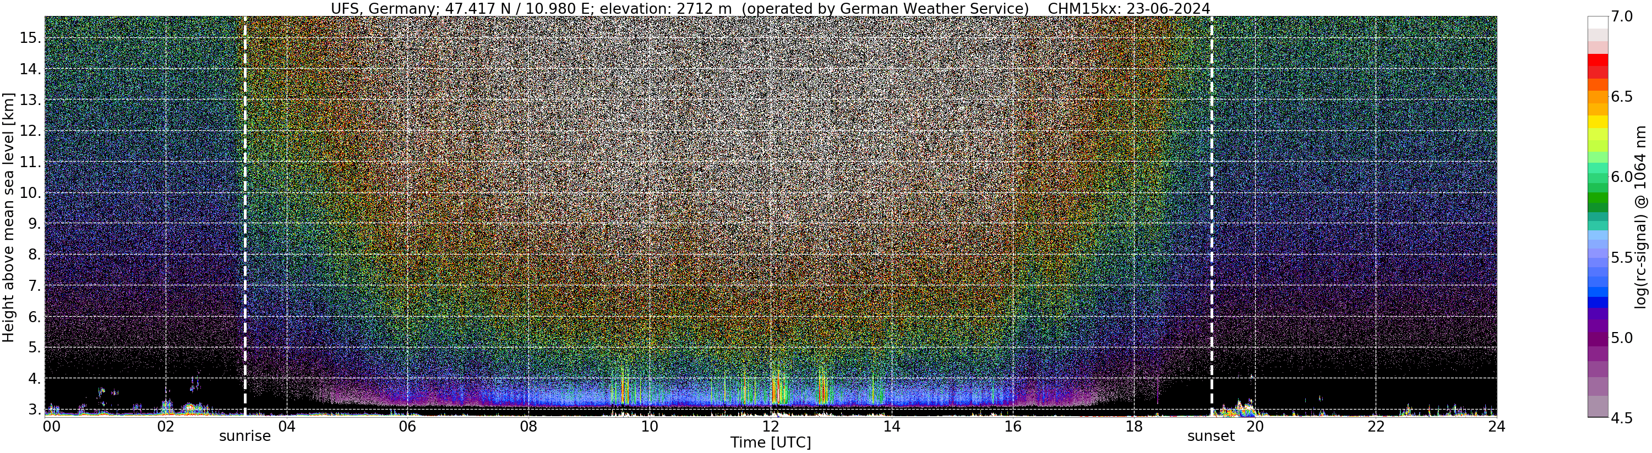
Task: Click the x-axis tick label '18'
Action: [1134, 426]
